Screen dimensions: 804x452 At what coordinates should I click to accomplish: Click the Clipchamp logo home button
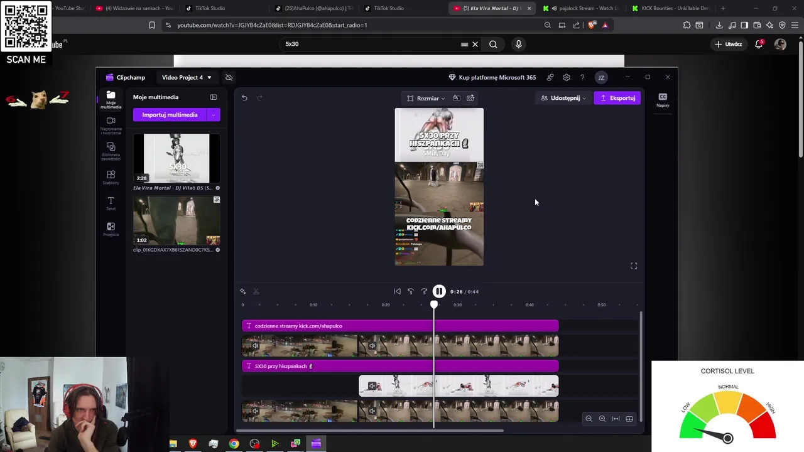(x=126, y=77)
